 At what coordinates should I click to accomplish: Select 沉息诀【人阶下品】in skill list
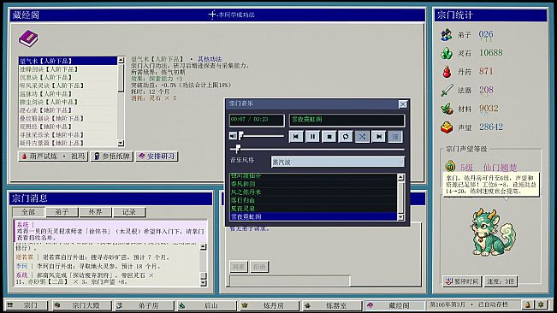[x=68, y=77]
